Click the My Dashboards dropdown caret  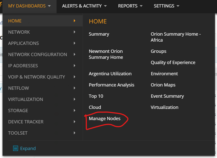pyautogui.click(x=49, y=6)
